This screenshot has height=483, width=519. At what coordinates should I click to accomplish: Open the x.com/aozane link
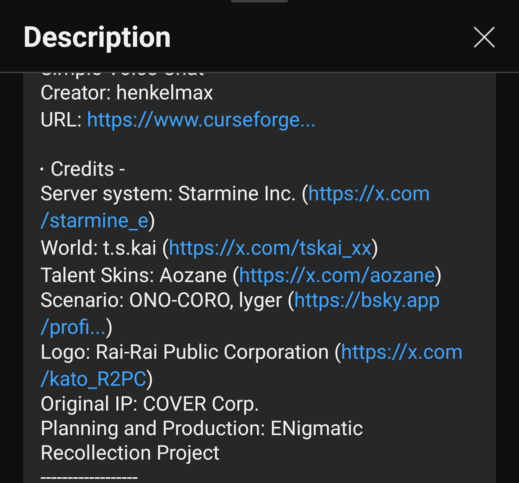337,276
